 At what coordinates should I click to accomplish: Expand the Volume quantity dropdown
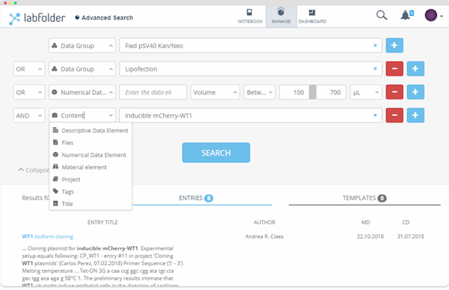[x=215, y=92]
